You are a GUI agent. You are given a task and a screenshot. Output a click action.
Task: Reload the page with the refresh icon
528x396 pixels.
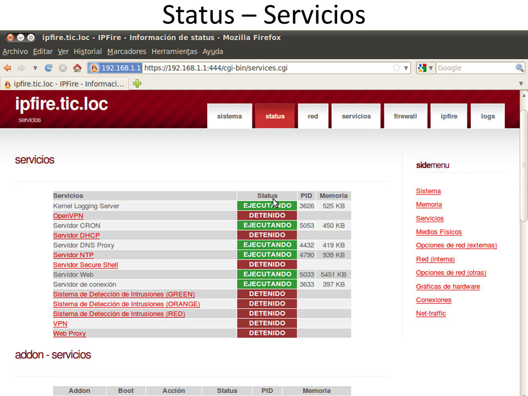[x=48, y=68]
